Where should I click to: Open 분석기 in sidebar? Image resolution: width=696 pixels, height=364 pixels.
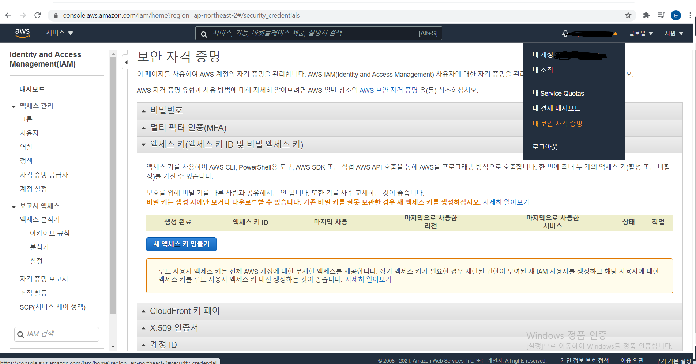[39, 247]
